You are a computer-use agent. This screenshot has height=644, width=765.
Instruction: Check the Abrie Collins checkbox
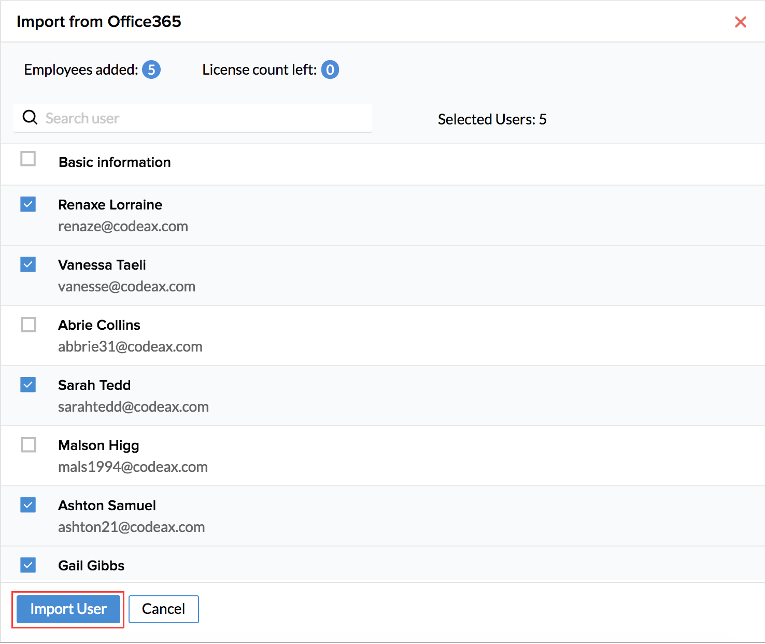click(x=28, y=325)
